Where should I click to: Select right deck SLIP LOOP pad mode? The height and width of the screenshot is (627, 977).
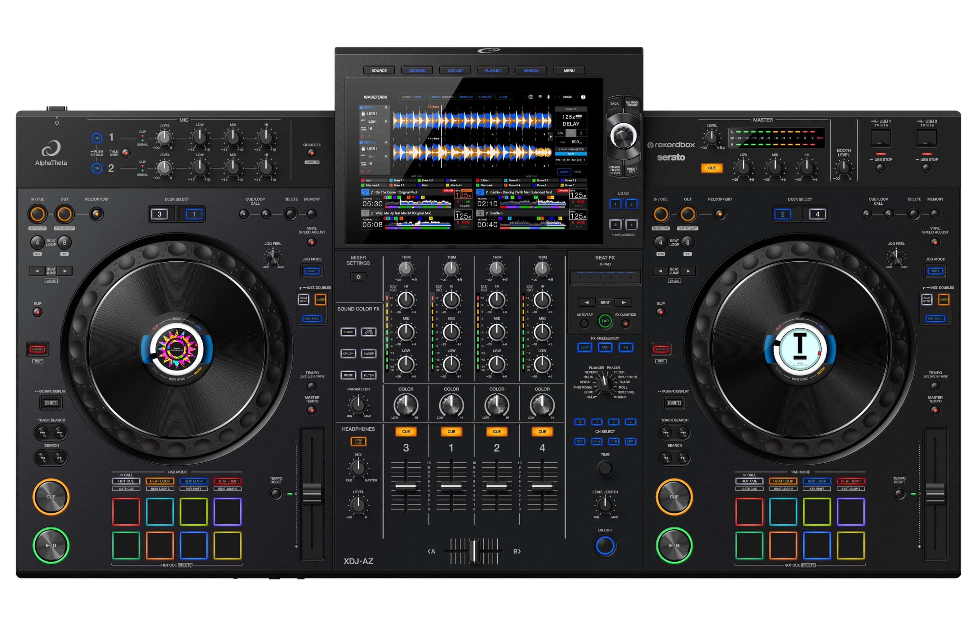(x=817, y=481)
